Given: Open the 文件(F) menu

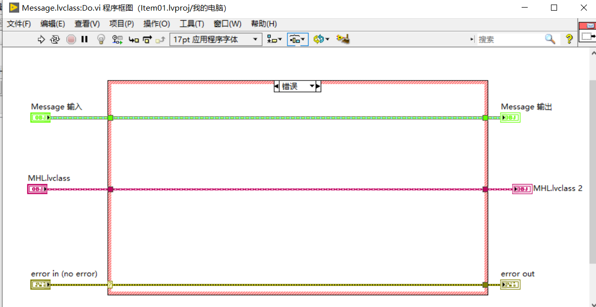Looking at the screenshot, I should pyautogui.click(x=19, y=24).
